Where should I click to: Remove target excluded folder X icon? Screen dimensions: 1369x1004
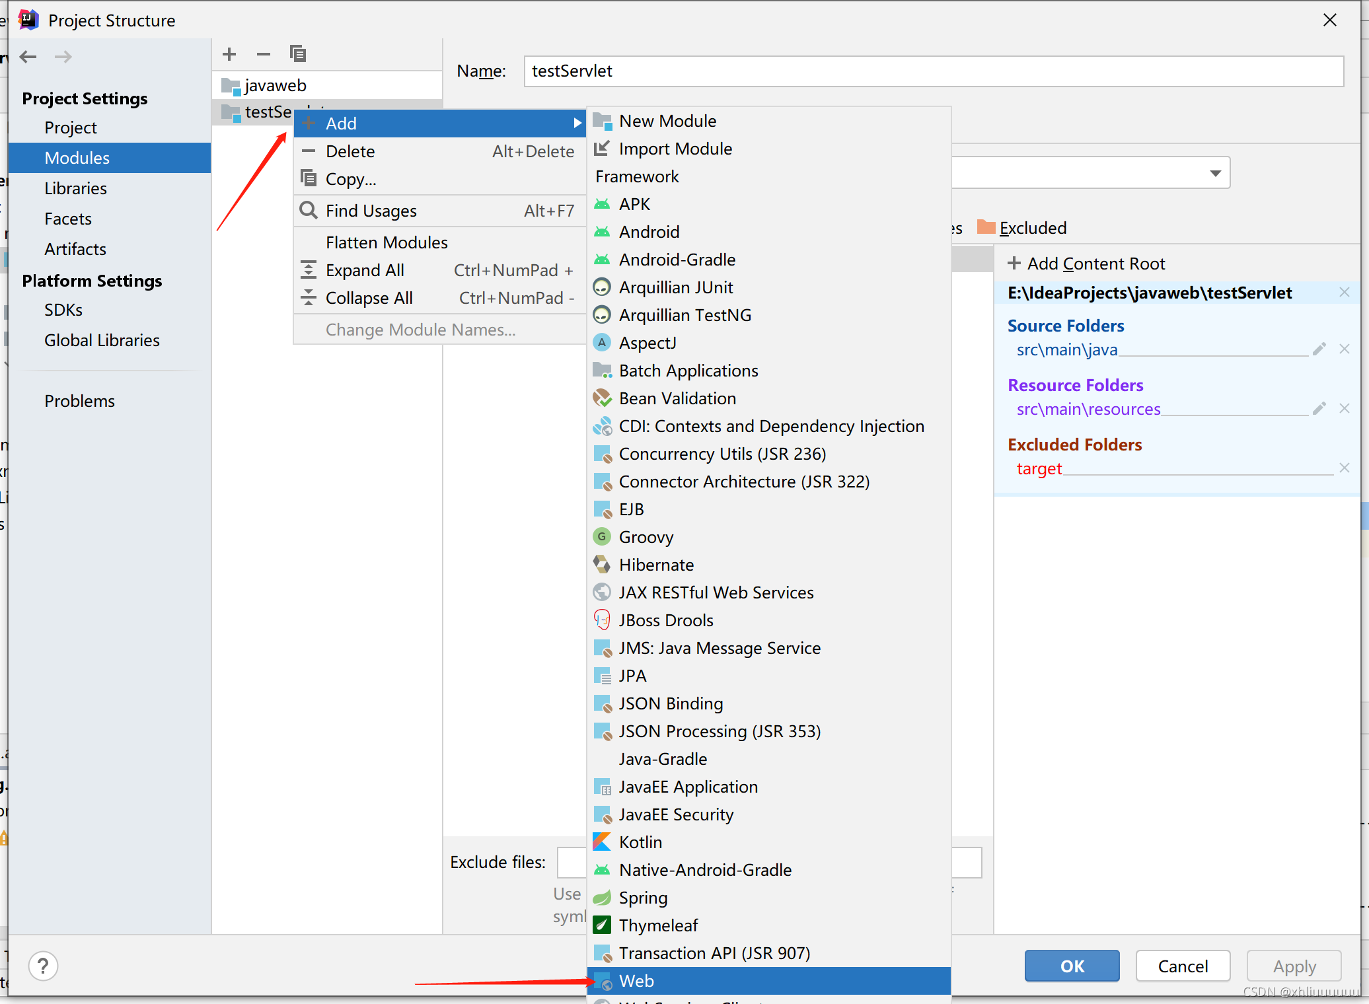(x=1344, y=468)
